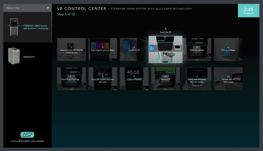Open step 1 Approach the STERRAD 100NX System

point(71,49)
